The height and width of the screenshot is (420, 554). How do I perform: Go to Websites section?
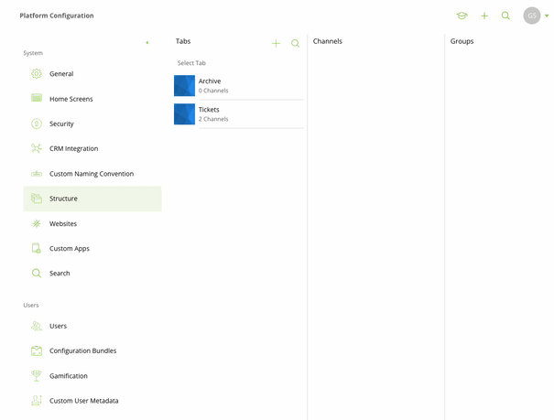[x=63, y=224]
